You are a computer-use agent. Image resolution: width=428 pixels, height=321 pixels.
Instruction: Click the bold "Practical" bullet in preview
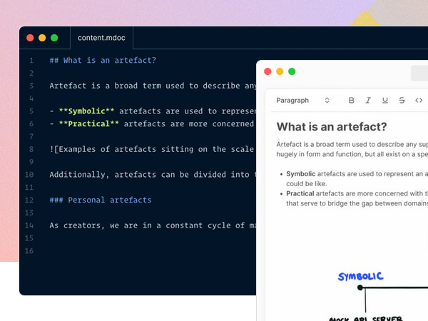click(x=301, y=193)
